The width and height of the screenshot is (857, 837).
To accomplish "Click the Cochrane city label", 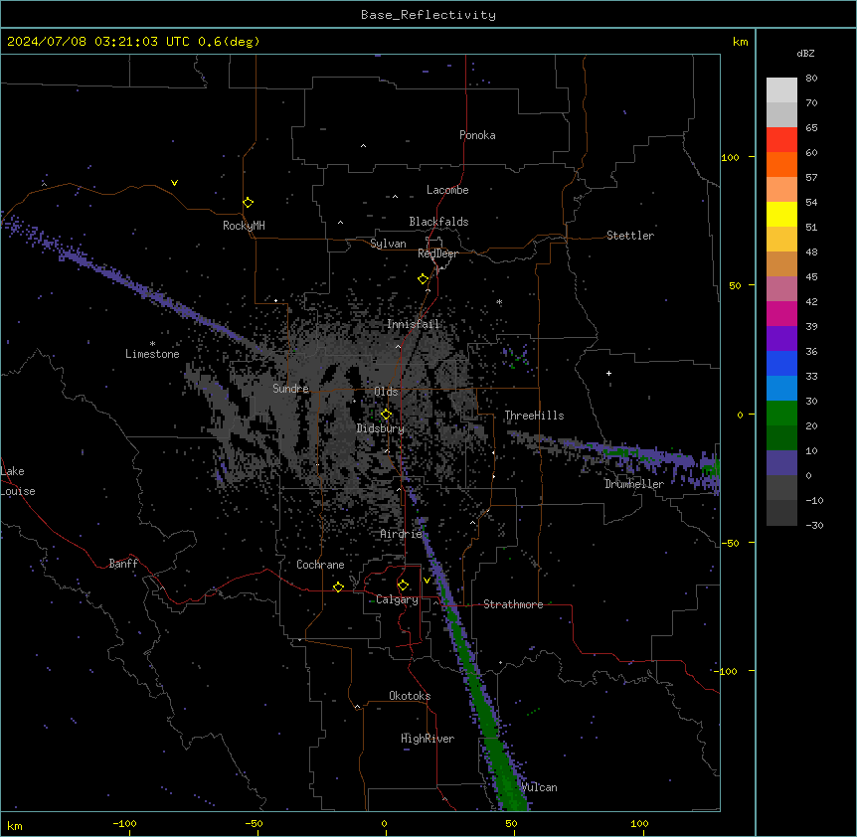I will 320,565.
